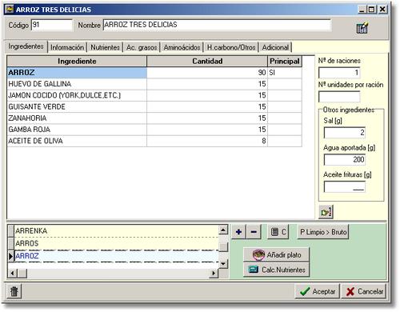Add ingredient with the blue plus button
This screenshot has height=312, width=400.
pos(238,232)
